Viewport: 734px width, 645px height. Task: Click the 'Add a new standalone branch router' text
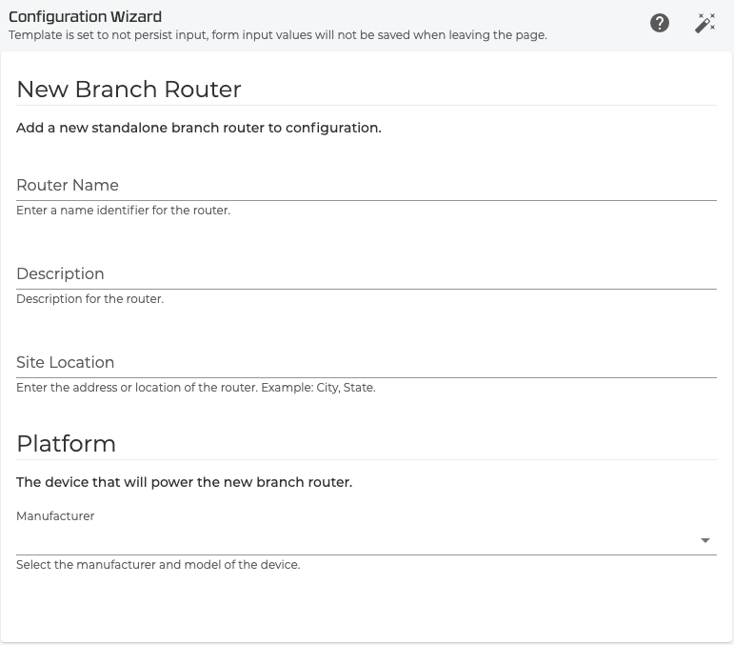198,128
